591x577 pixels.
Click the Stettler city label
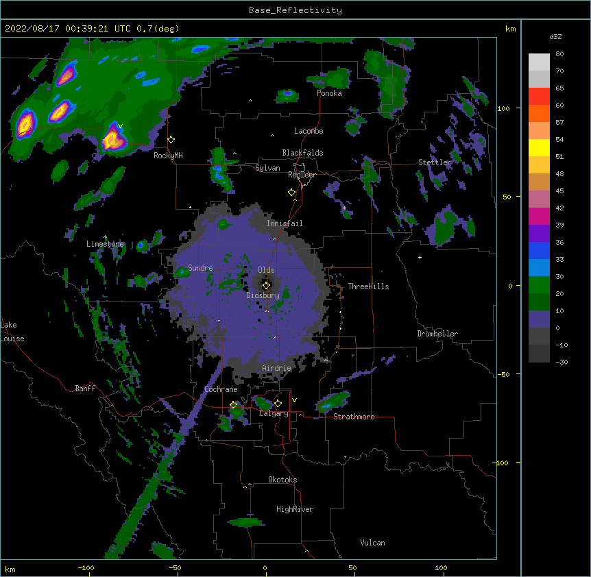point(435,162)
